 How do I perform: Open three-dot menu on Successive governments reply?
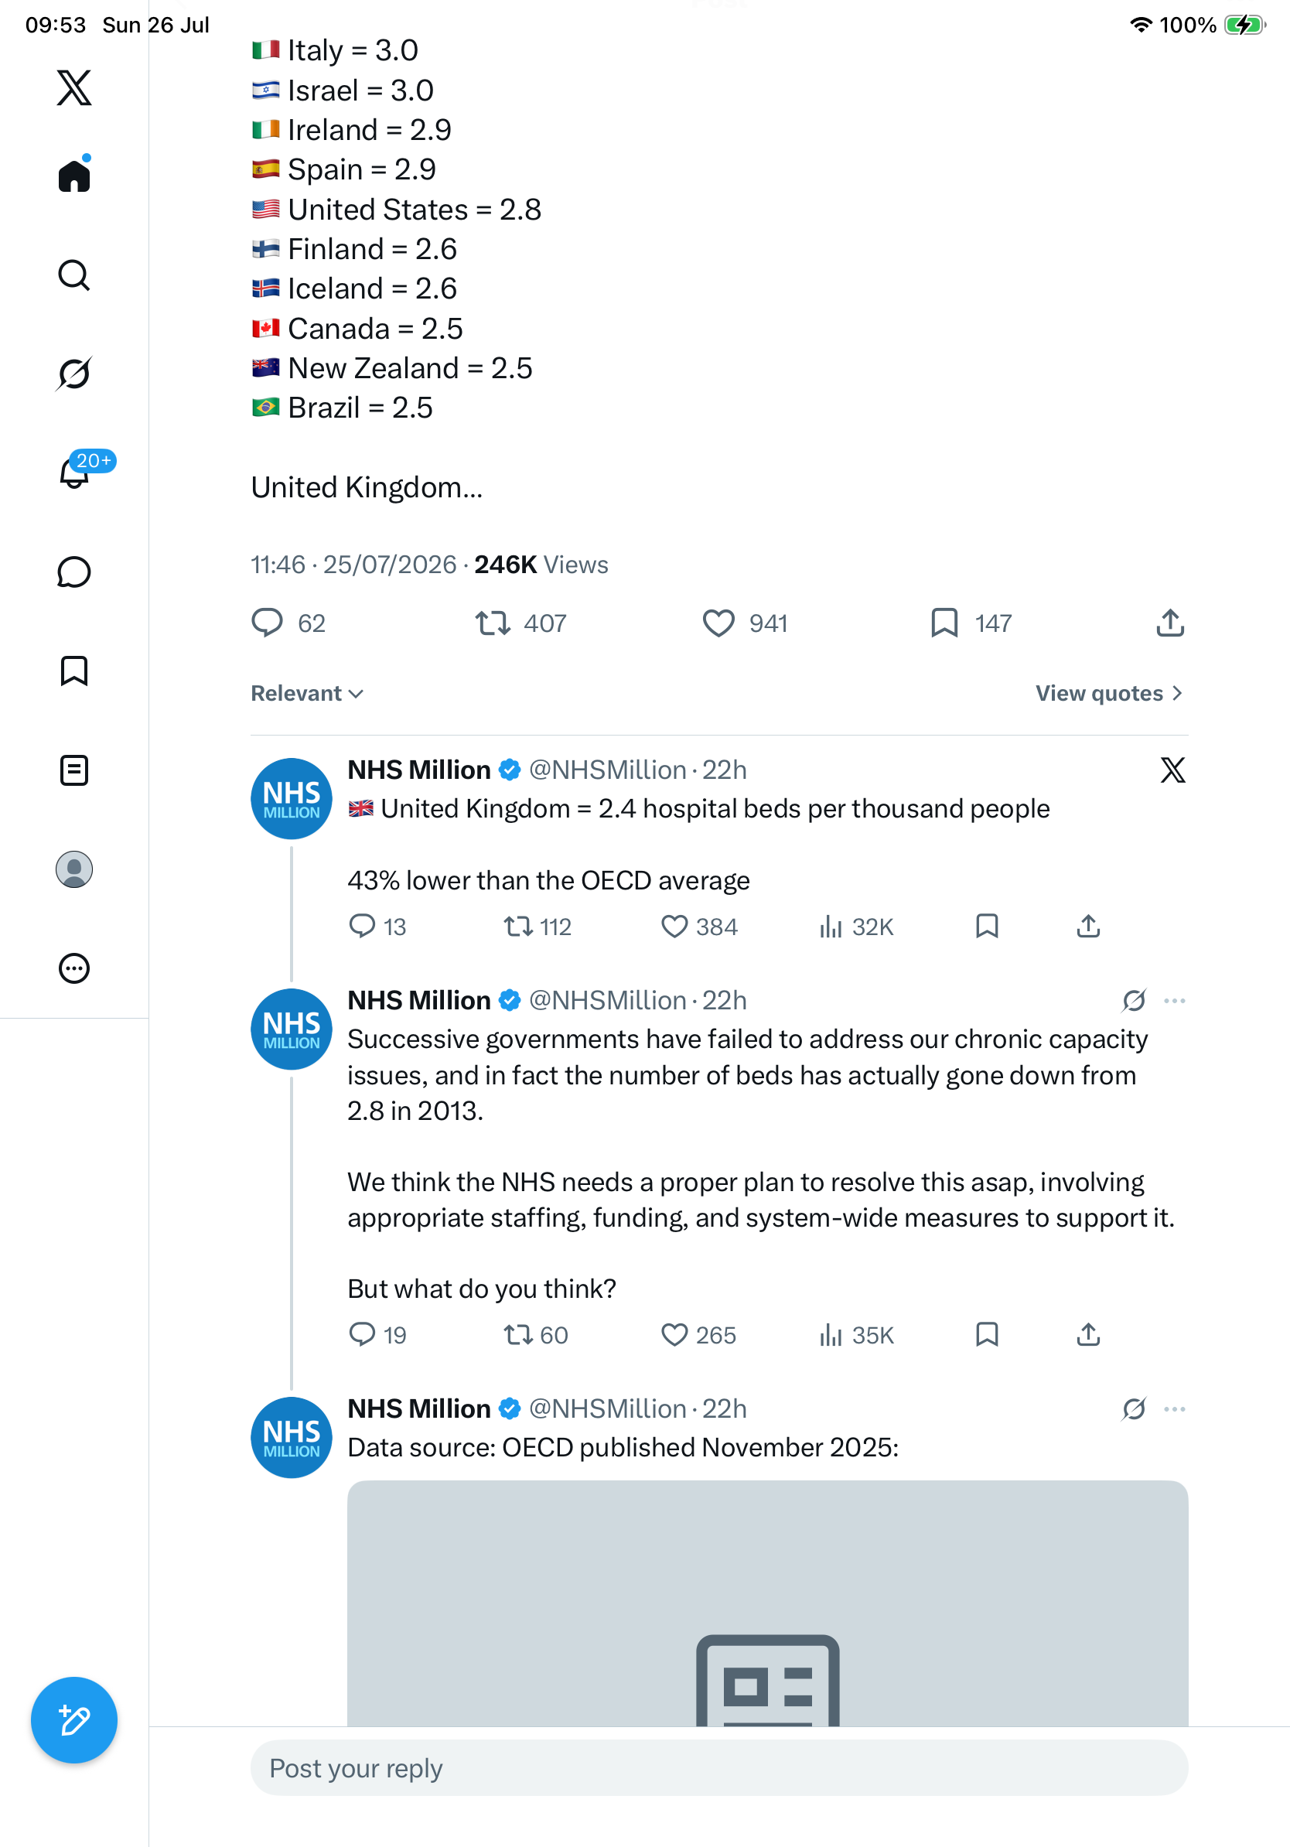(x=1174, y=1001)
